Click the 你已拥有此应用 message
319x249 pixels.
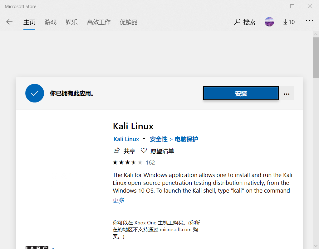coord(71,93)
